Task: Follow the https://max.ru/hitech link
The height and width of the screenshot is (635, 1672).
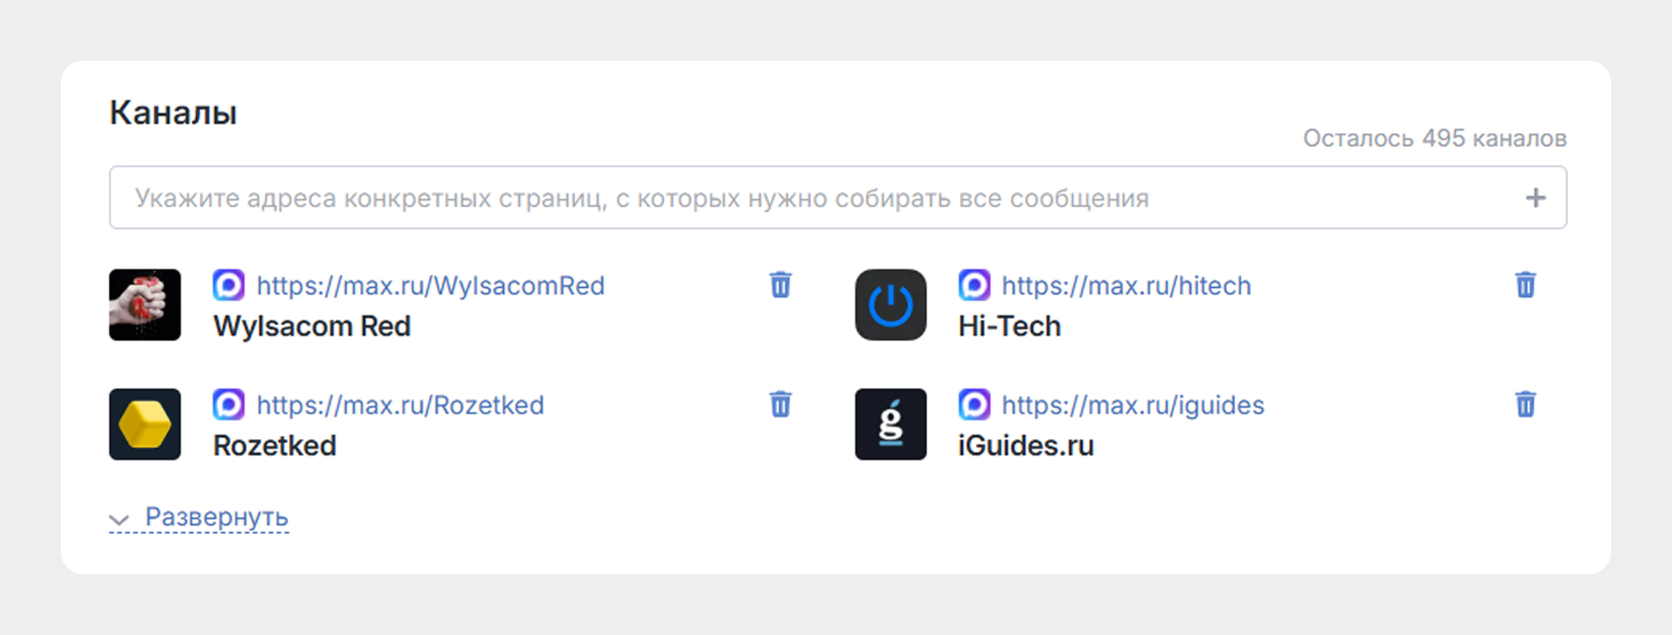Action: [1127, 286]
